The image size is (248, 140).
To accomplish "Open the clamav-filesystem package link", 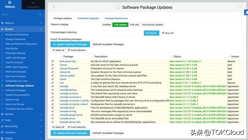I will 69,69.
